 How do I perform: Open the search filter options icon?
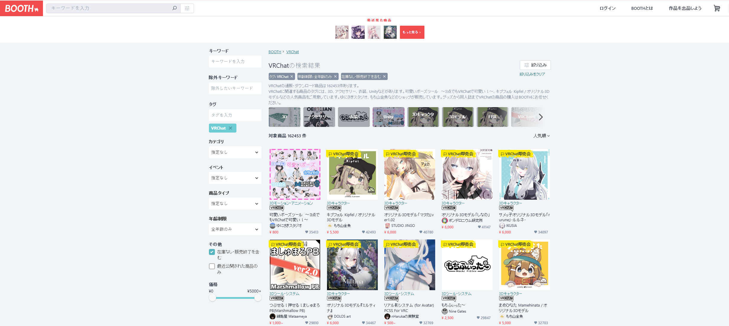187,8
